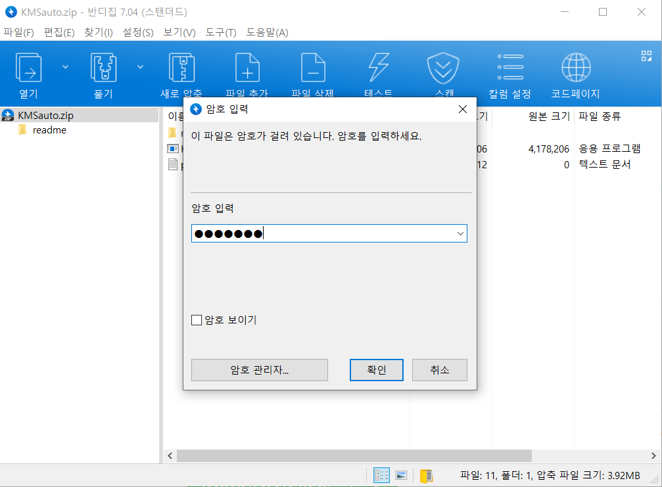Viewport: 662px width, 487px height.
Task: Cancel with the 취소 button
Action: [440, 370]
